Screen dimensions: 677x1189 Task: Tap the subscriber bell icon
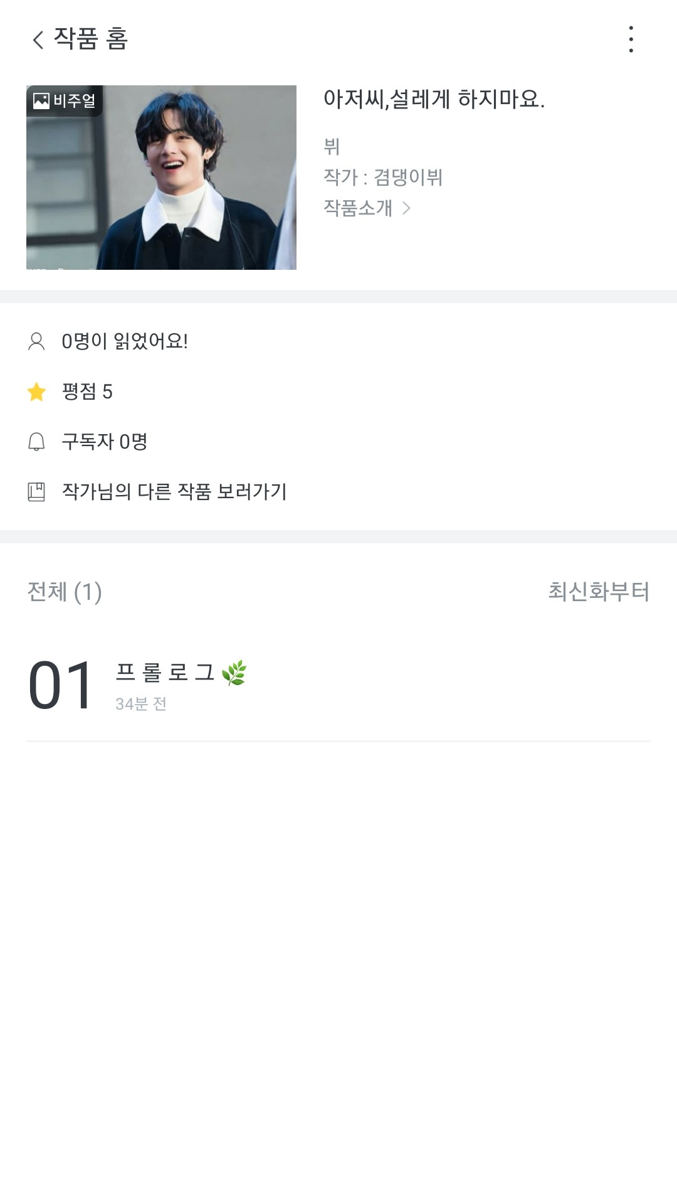point(36,442)
